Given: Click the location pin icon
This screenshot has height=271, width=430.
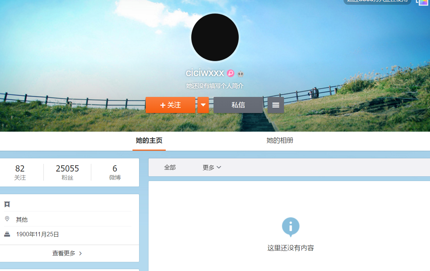Looking at the screenshot, I should [x=7, y=219].
